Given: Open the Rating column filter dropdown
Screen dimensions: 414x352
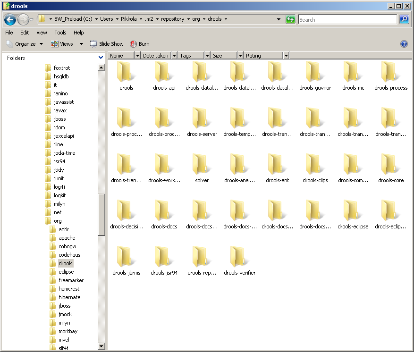Looking at the screenshot, I should tap(286, 55).
